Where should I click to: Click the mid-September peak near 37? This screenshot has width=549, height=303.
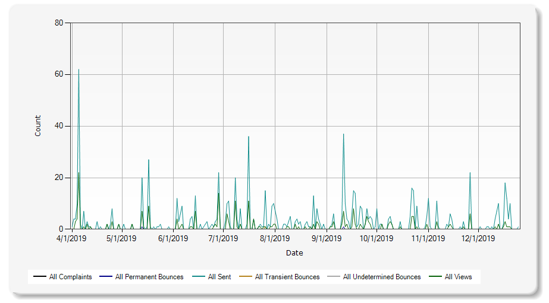click(343, 134)
